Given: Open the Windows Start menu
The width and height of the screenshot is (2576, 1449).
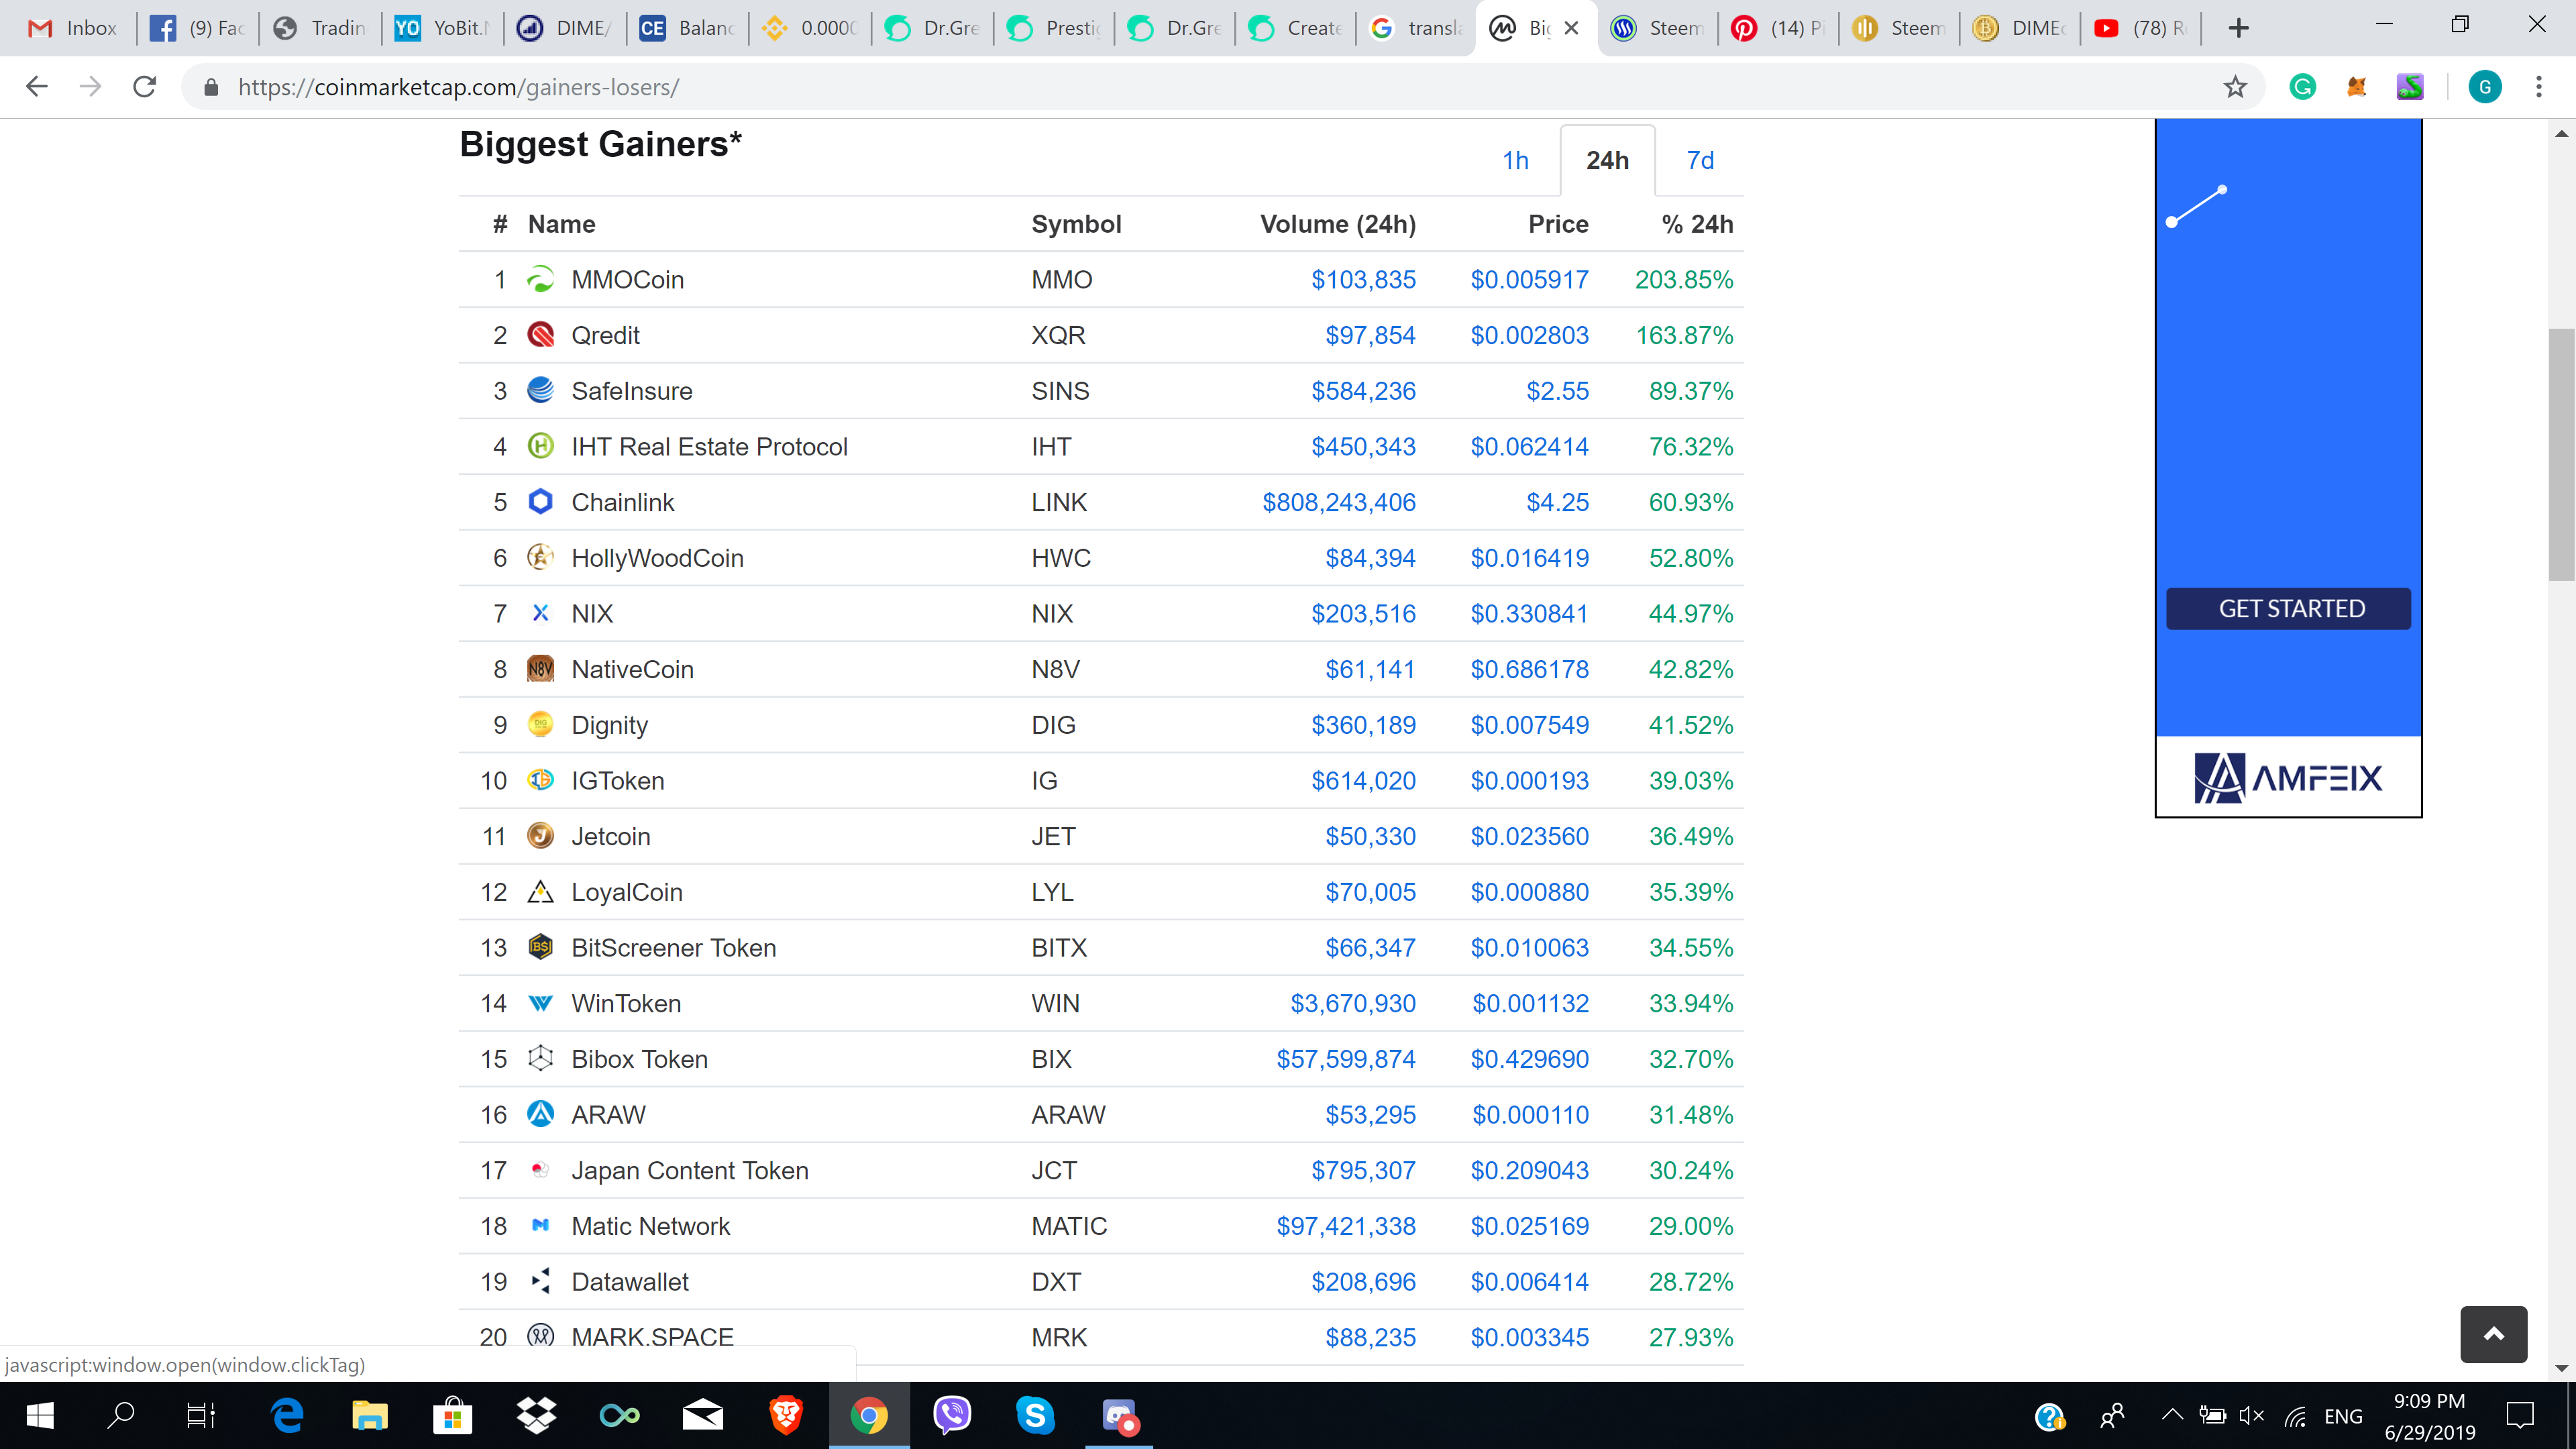Looking at the screenshot, I should (x=40, y=1415).
